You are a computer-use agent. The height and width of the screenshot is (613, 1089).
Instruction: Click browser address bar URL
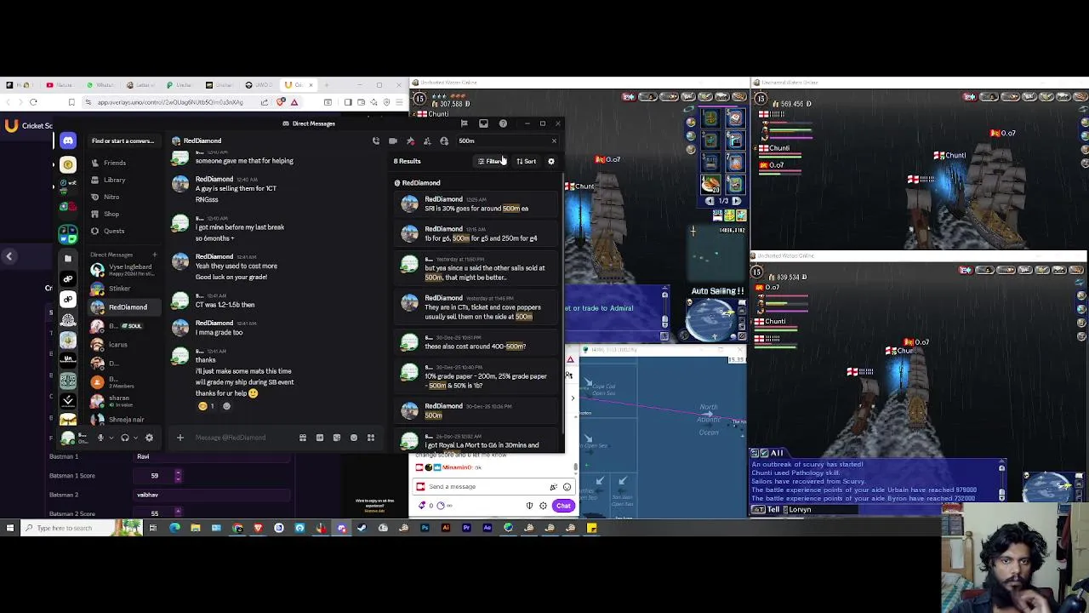(170, 102)
